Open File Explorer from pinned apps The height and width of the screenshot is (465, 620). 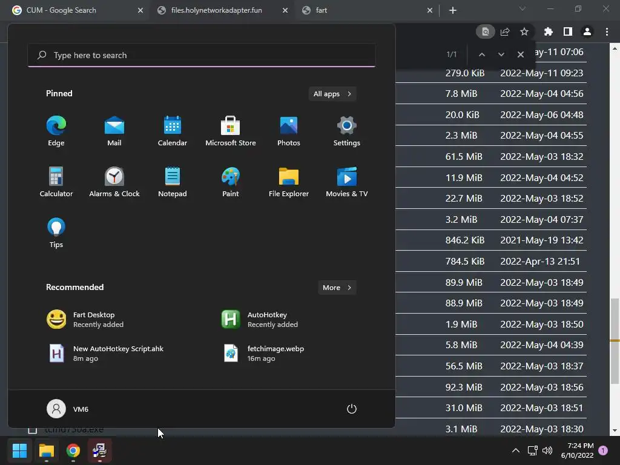tap(289, 182)
